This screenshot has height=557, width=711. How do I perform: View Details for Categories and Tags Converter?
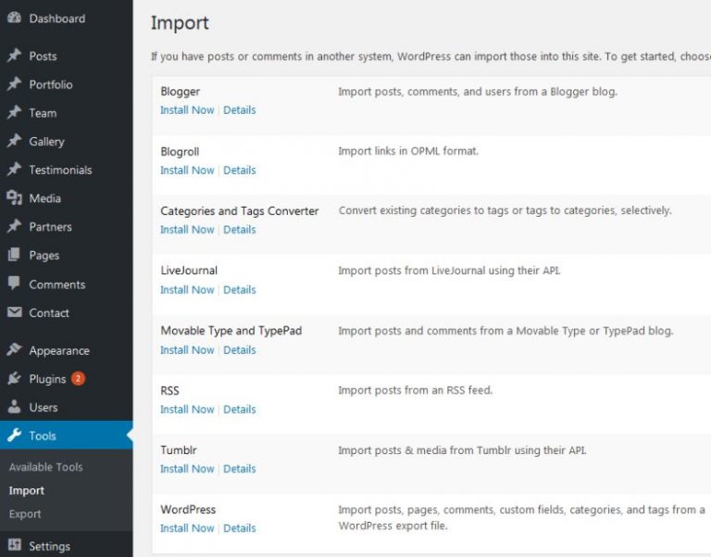click(240, 230)
